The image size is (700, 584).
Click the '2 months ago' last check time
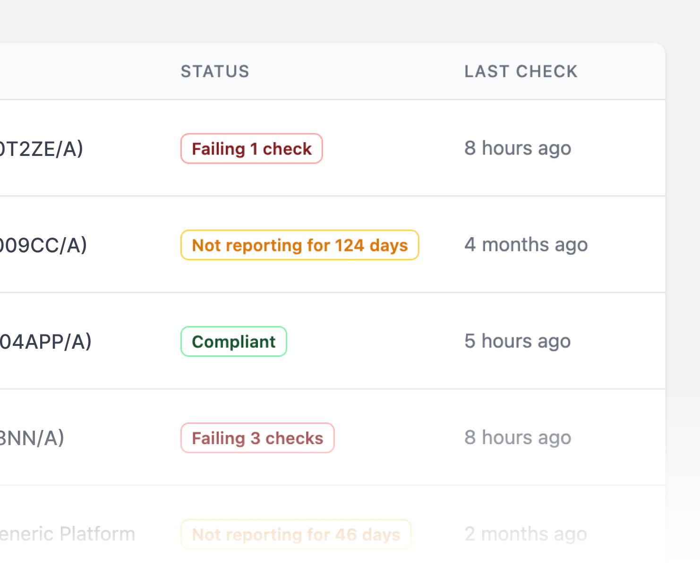pos(525,534)
